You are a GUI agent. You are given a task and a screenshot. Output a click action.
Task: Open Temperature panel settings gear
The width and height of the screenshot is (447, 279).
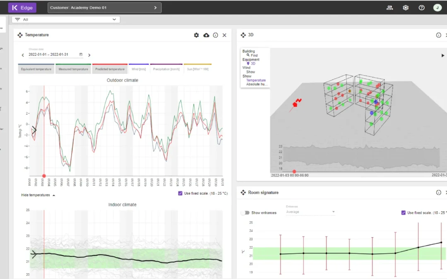click(x=196, y=35)
